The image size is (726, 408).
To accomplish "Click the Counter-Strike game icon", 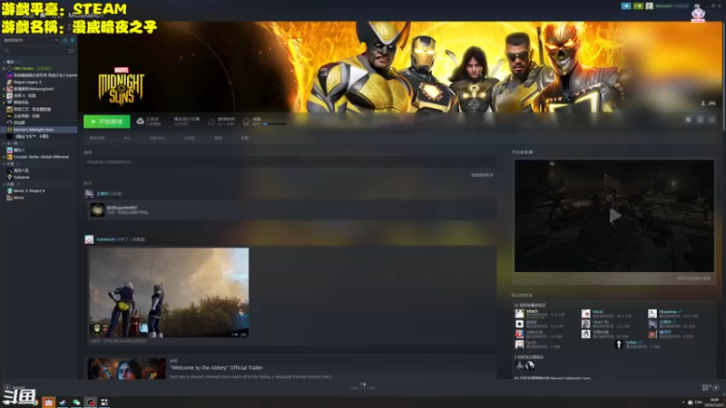I will click(x=9, y=157).
